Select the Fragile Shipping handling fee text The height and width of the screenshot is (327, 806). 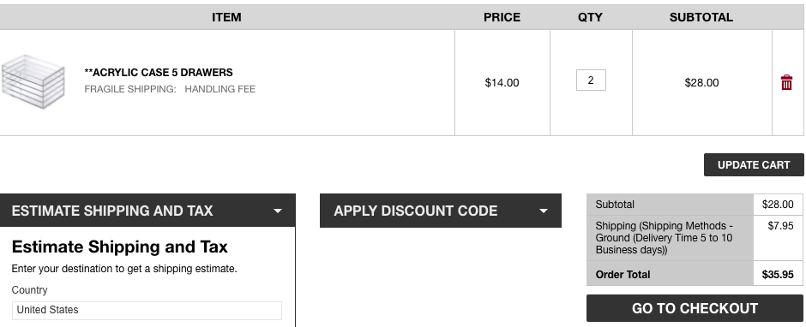170,89
